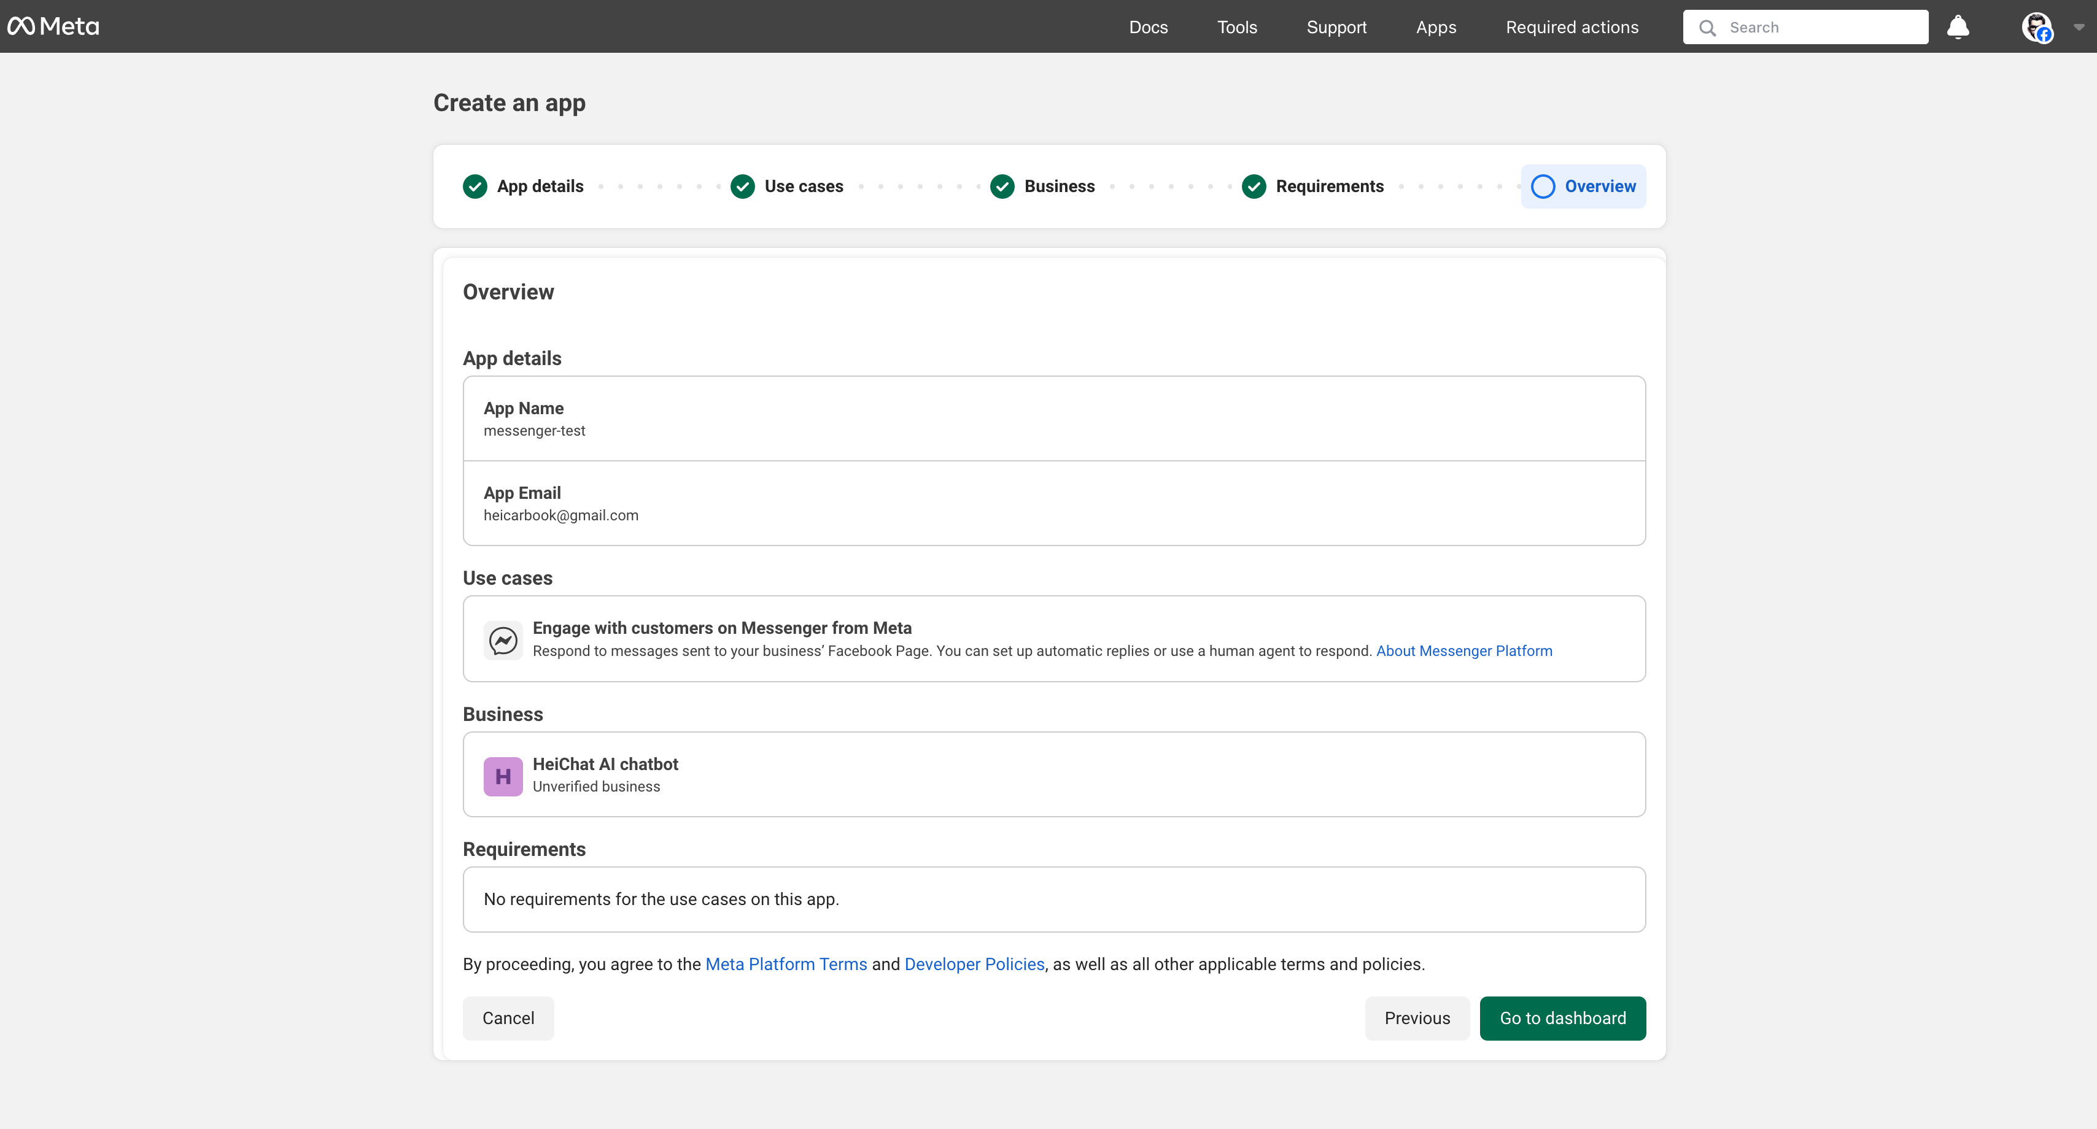This screenshot has height=1129, width=2097.
Task: Select the Overview step circle
Action: pyautogui.click(x=1543, y=187)
